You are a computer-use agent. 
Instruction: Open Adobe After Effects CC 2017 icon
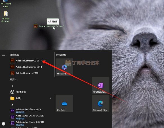12,117
